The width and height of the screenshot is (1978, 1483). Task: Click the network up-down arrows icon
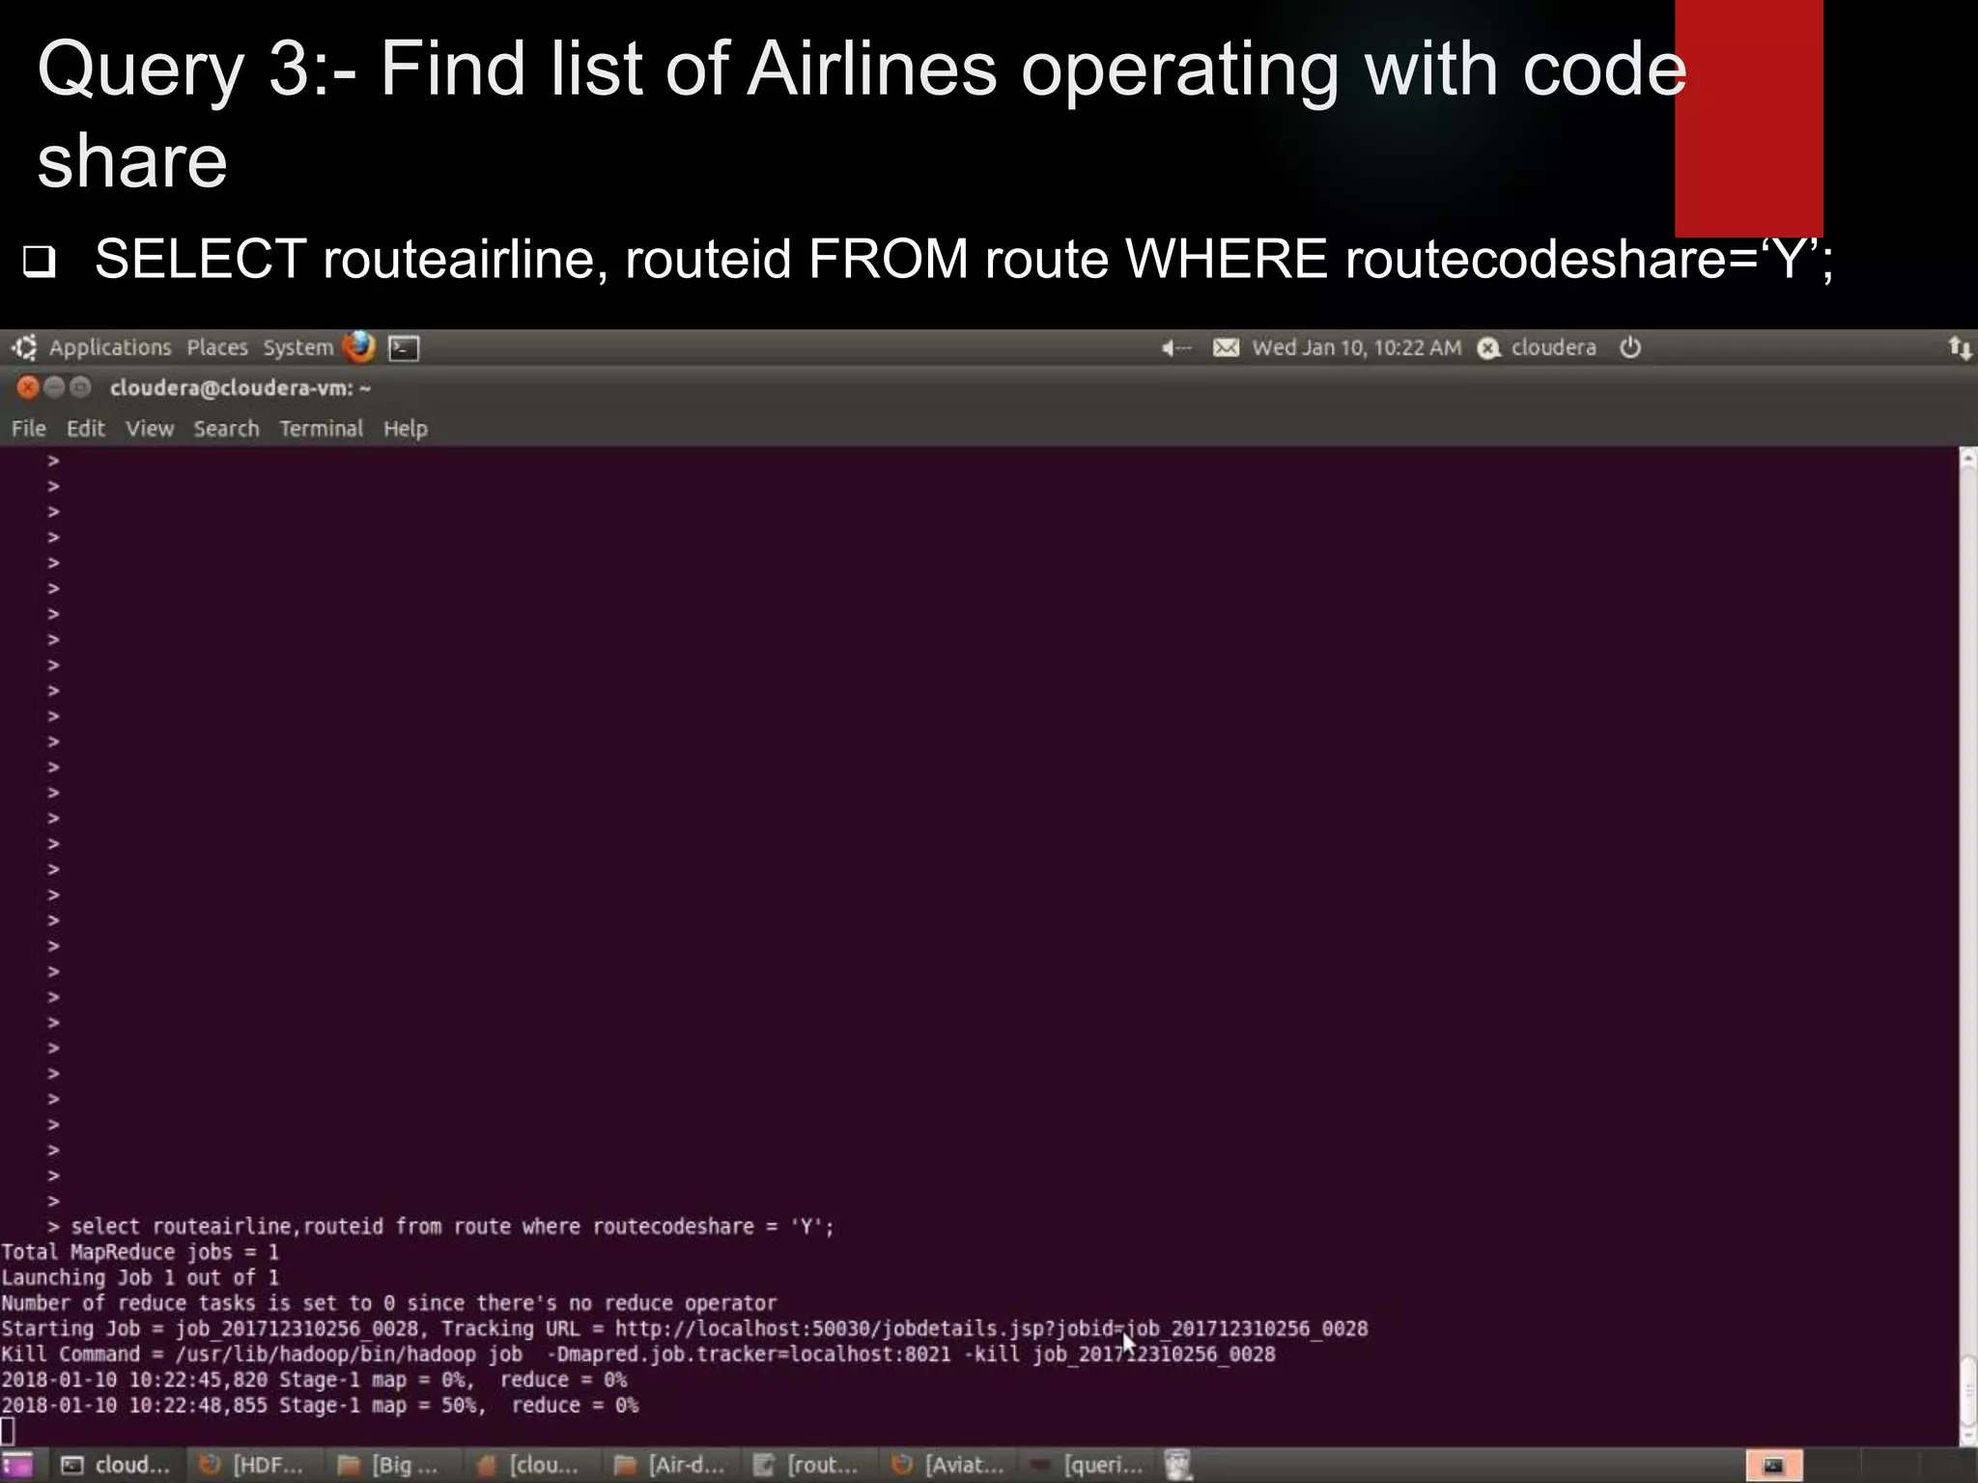coord(1959,348)
